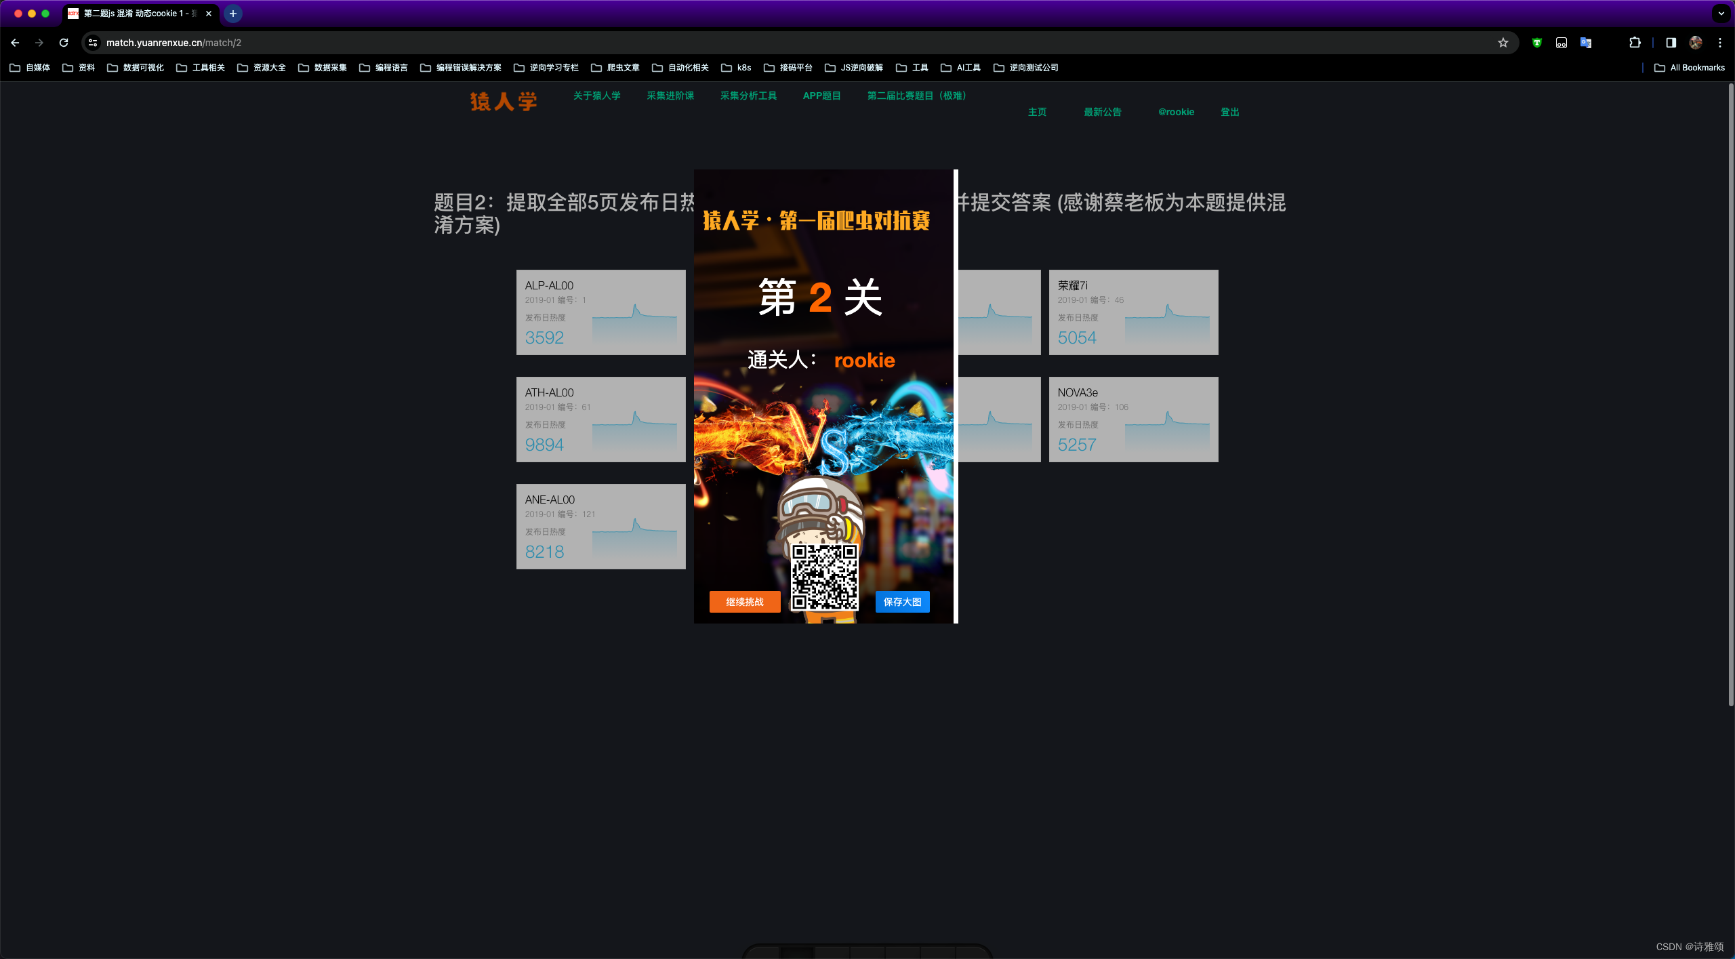This screenshot has height=959, width=1735.
Task: Open a new tab with the plus icon
Action: point(232,14)
